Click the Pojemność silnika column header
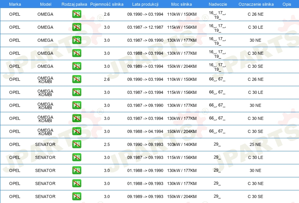This screenshot has height=203, width=299. point(107,4)
